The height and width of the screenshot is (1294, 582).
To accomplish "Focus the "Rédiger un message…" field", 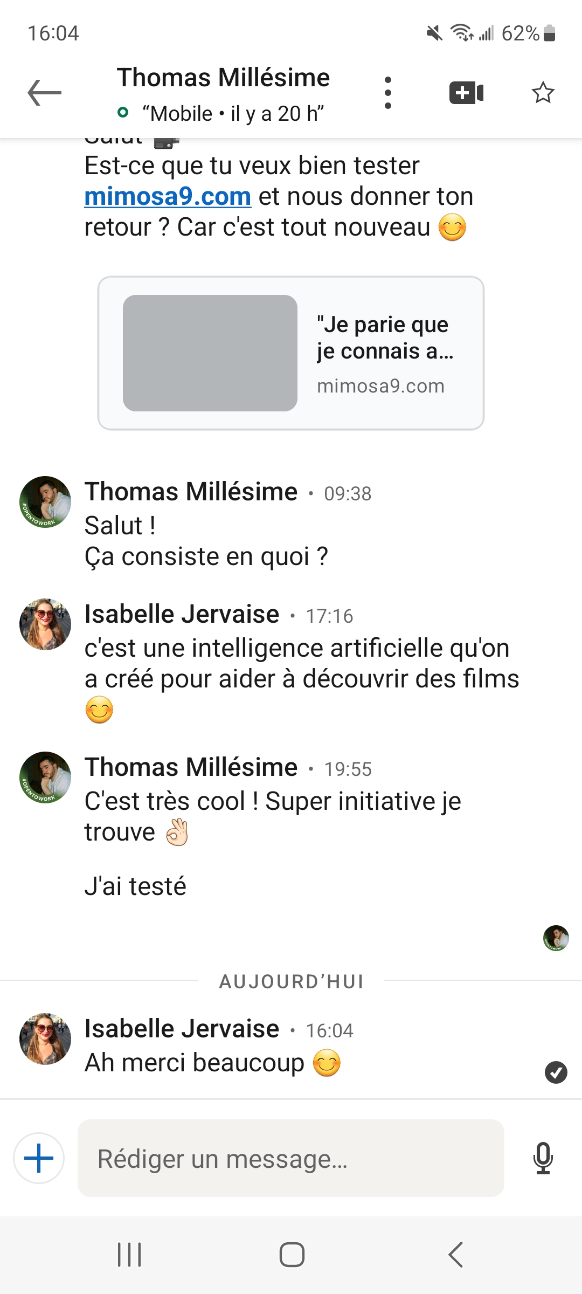I will pos(291,1158).
